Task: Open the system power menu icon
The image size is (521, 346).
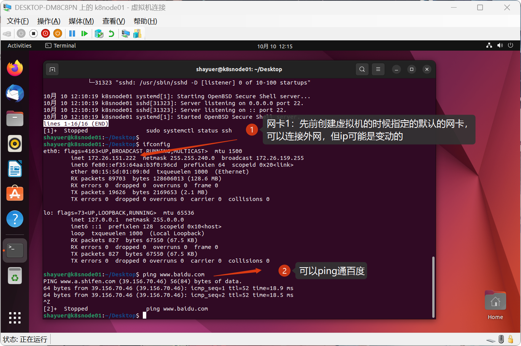Action: 511,45
